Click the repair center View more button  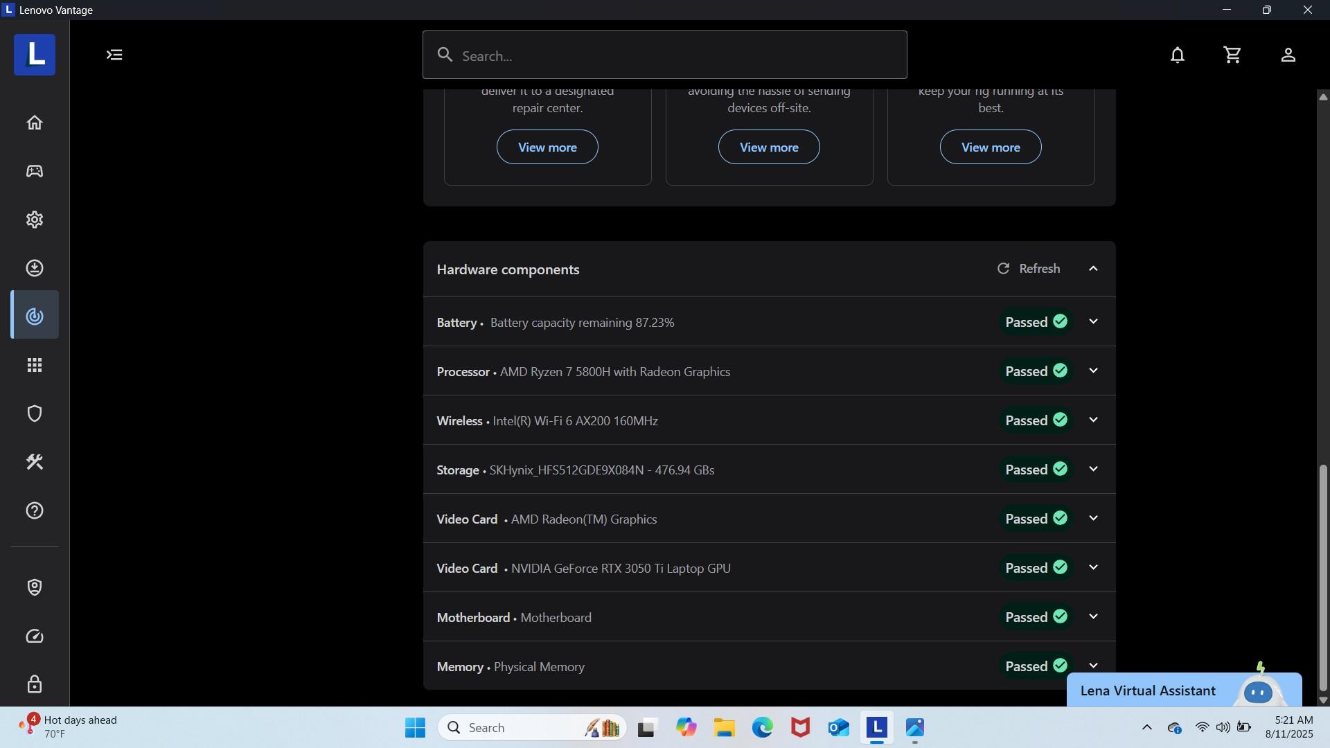click(547, 147)
